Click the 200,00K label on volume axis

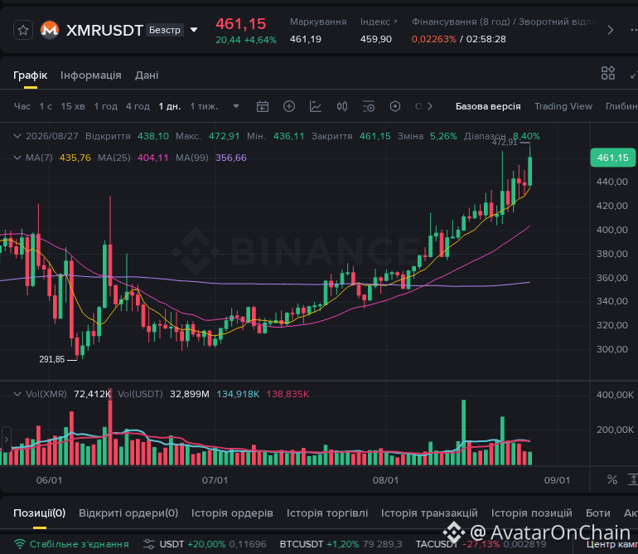[615, 430]
